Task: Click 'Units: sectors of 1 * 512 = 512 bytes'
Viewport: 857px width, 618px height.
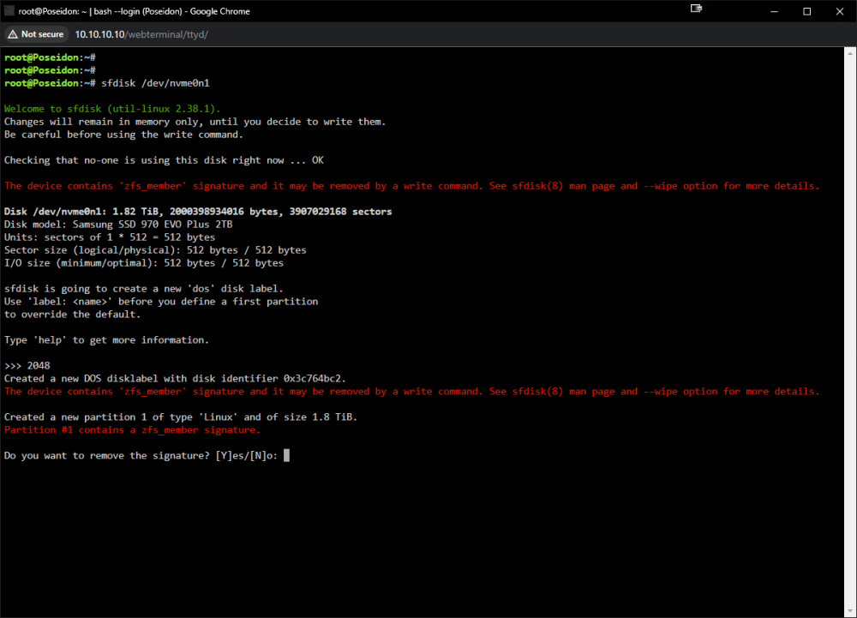Action: click(x=110, y=237)
